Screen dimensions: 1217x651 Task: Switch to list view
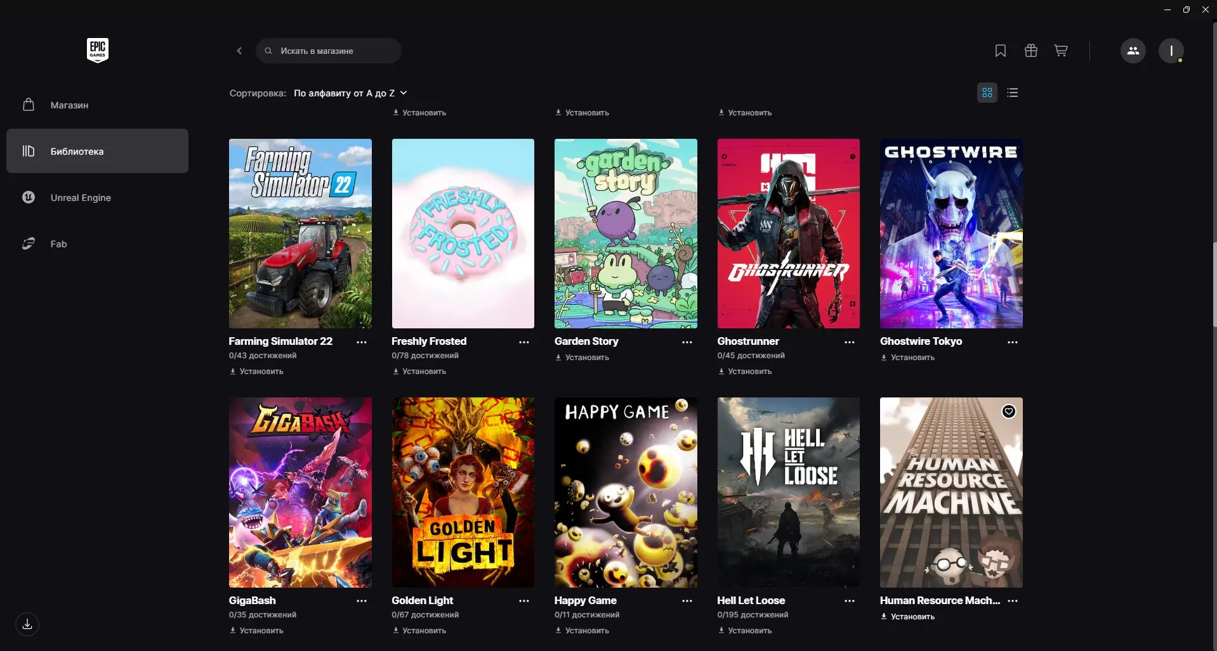pyautogui.click(x=1013, y=93)
